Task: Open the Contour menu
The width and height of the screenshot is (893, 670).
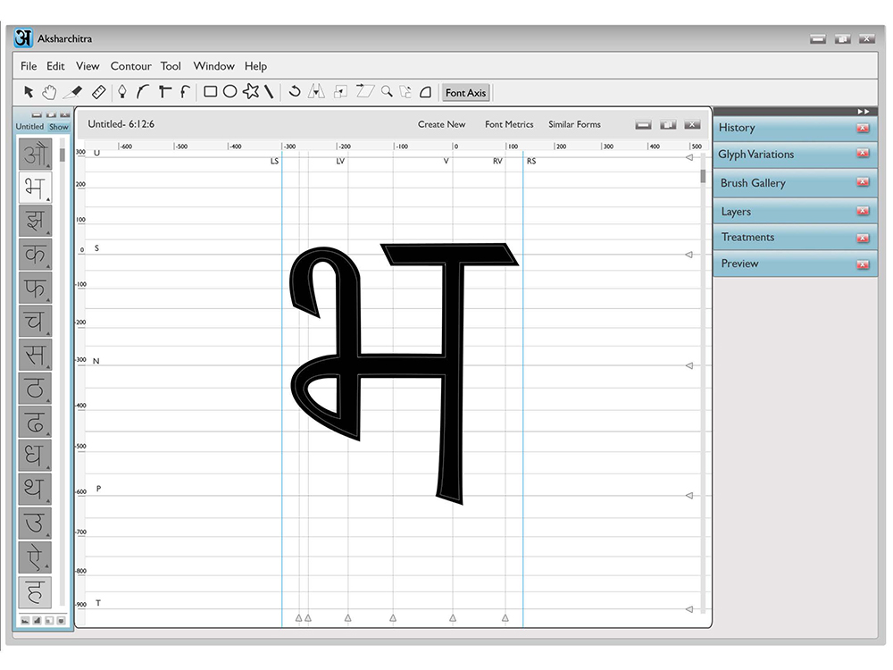Action: (x=131, y=66)
